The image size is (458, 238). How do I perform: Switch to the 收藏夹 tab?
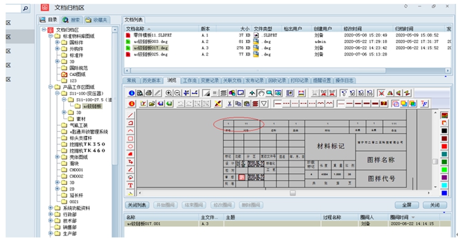[x=96, y=20]
